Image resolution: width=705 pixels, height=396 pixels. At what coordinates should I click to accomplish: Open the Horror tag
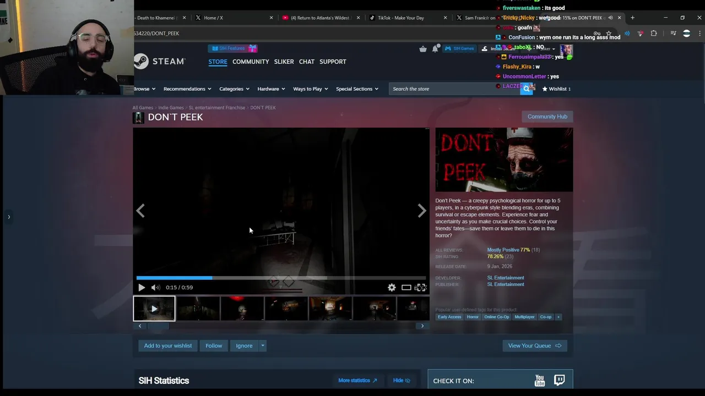473,317
